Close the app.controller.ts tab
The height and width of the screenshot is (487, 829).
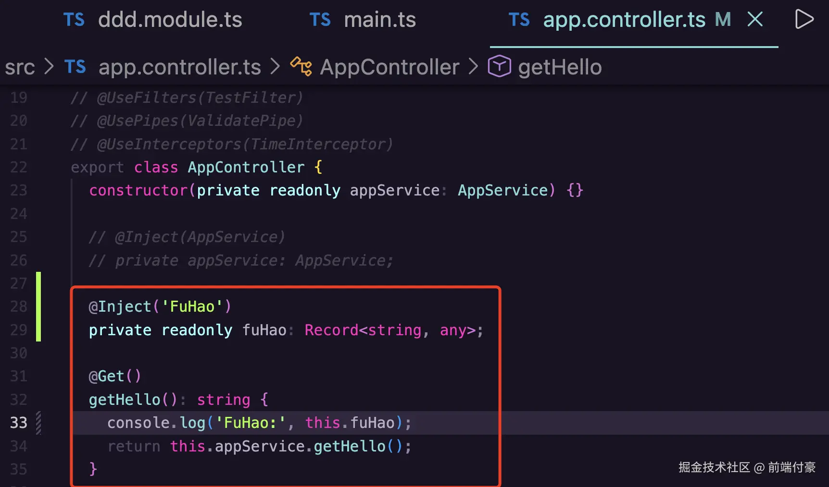coord(755,19)
